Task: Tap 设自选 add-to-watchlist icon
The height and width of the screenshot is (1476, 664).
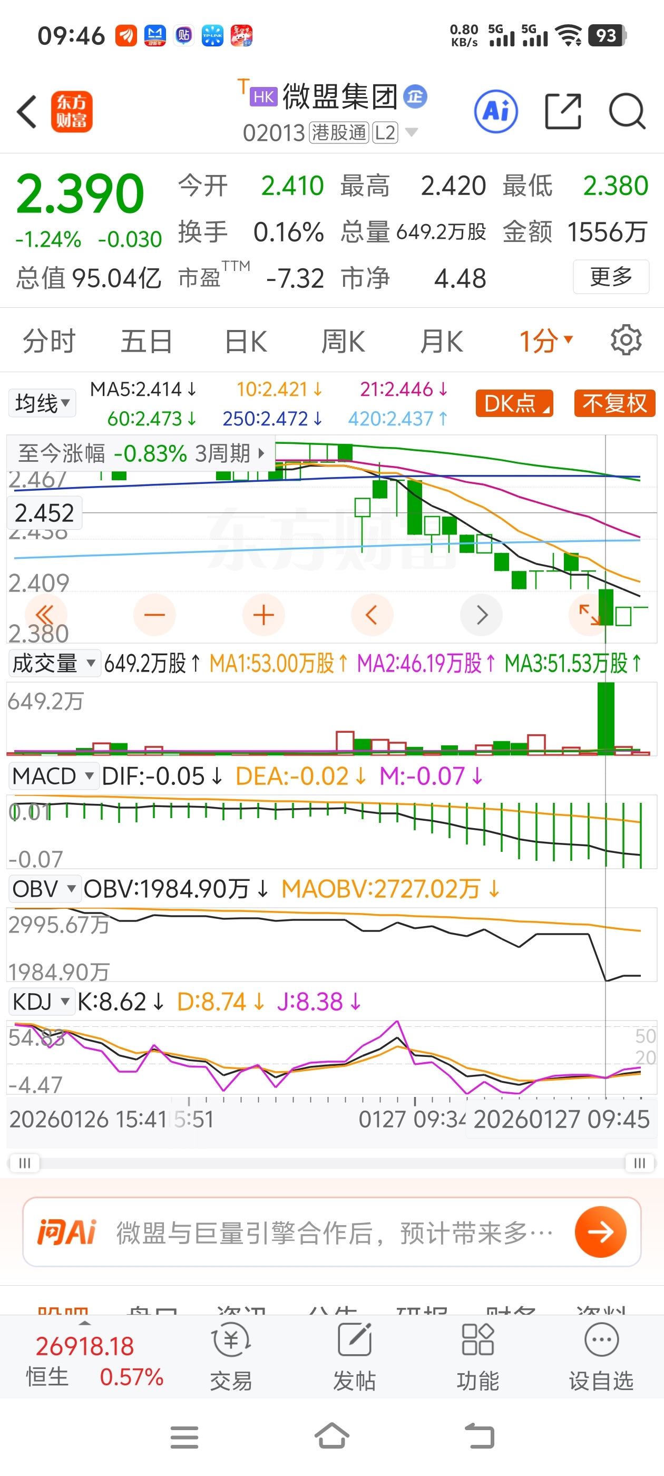Action: click(601, 1356)
